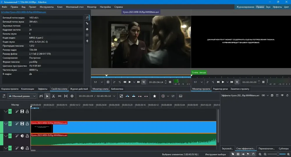Adjust the timeline zoom slider in status bar
Screen dimensions: 291x157
pos(278,154)
